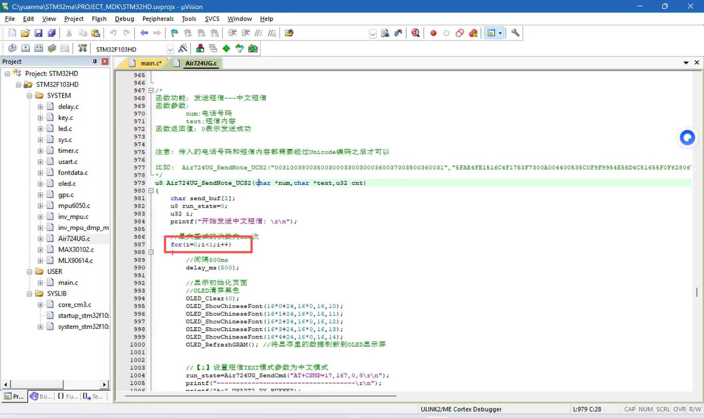Pin the Project panel
The width and height of the screenshot is (704, 418).
[x=95, y=61]
